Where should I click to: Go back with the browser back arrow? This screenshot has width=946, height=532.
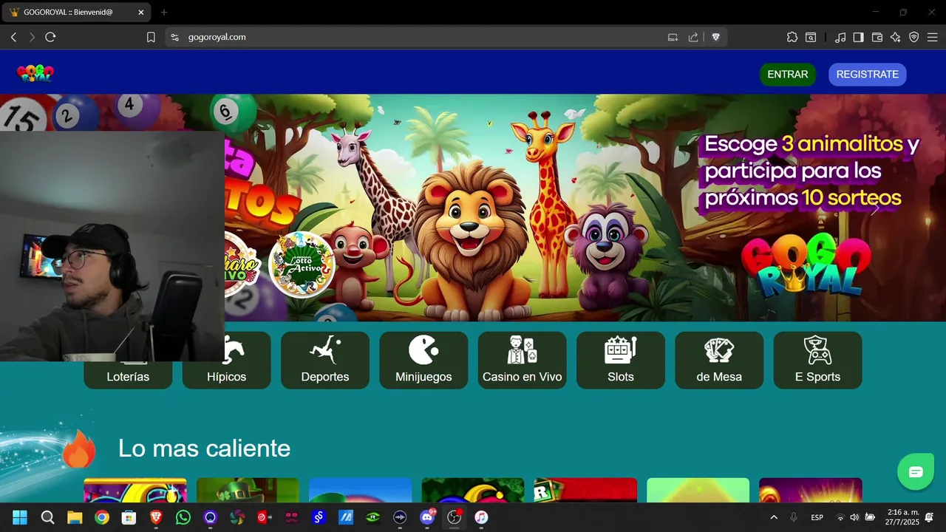click(x=13, y=37)
